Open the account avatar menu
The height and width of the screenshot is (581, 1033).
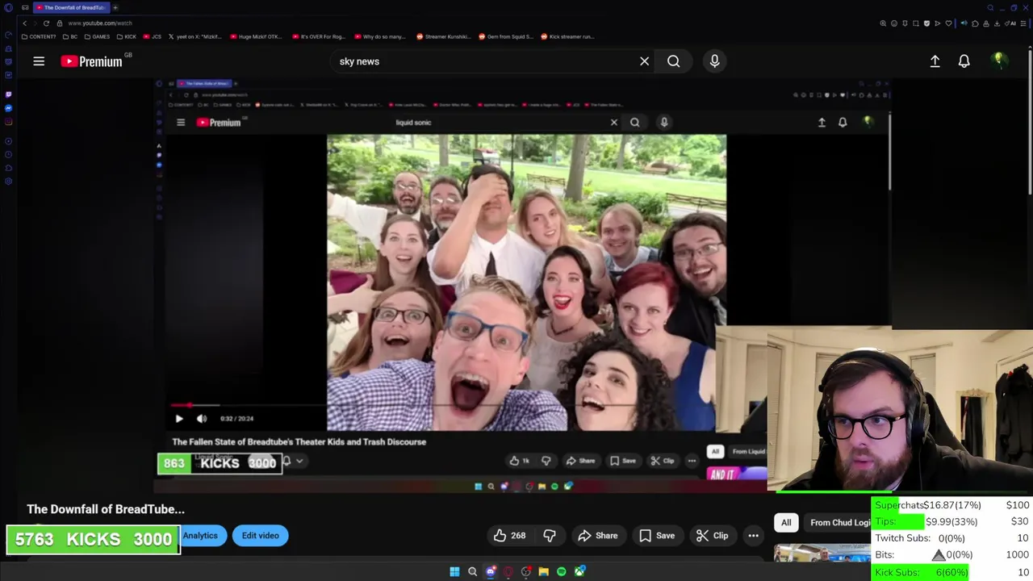[x=999, y=61]
